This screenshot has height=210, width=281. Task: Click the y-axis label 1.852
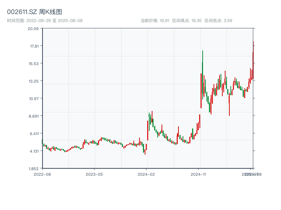pyautogui.click(x=34, y=169)
